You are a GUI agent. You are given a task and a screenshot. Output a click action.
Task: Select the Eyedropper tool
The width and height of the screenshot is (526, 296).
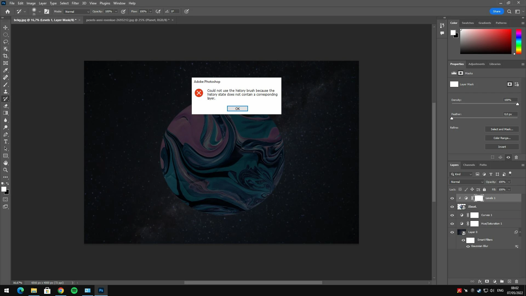pyautogui.click(x=5, y=70)
